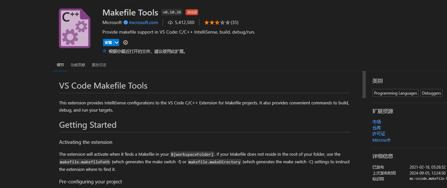The height and width of the screenshot is (188, 447).
Task: Click the blue verified publisher badge
Action: click(125, 22)
